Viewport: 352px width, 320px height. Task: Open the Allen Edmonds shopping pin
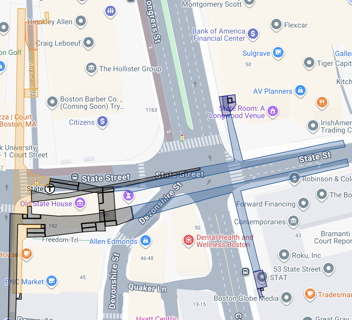tap(145, 241)
